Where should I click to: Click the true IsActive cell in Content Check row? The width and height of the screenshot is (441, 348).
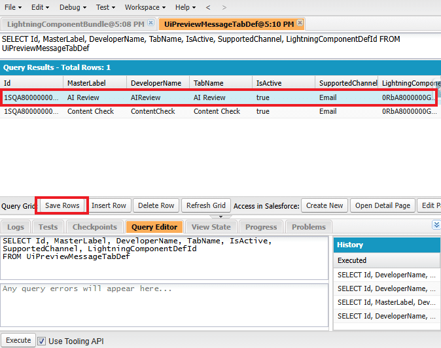(x=283, y=111)
